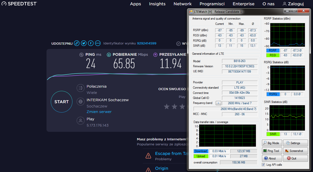
Task: Click the checkmark icon before WY
Action: (178, 43)
